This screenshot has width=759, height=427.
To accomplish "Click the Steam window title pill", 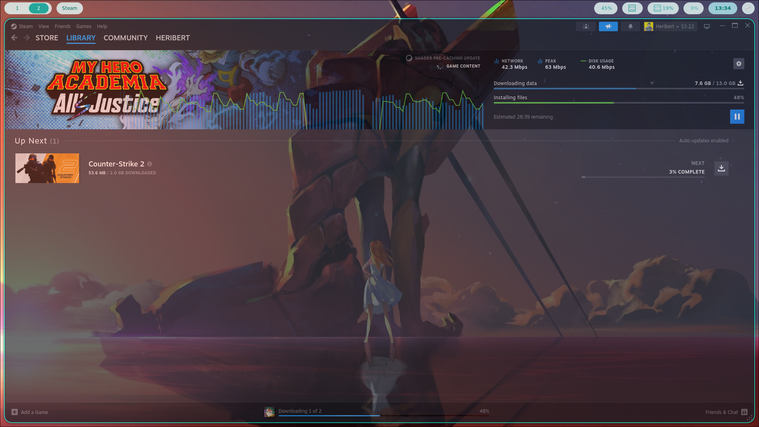I will (x=70, y=8).
